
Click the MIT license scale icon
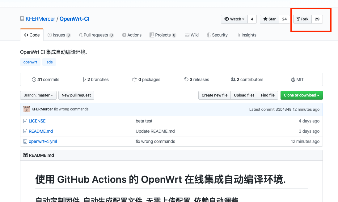point(293,80)
